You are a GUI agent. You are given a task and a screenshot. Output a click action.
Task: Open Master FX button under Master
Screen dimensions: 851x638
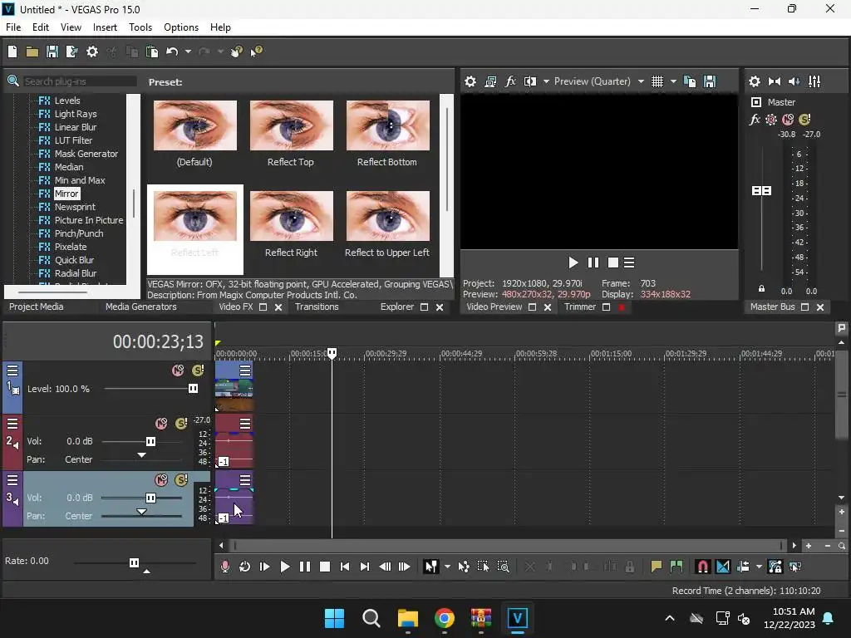755,120
